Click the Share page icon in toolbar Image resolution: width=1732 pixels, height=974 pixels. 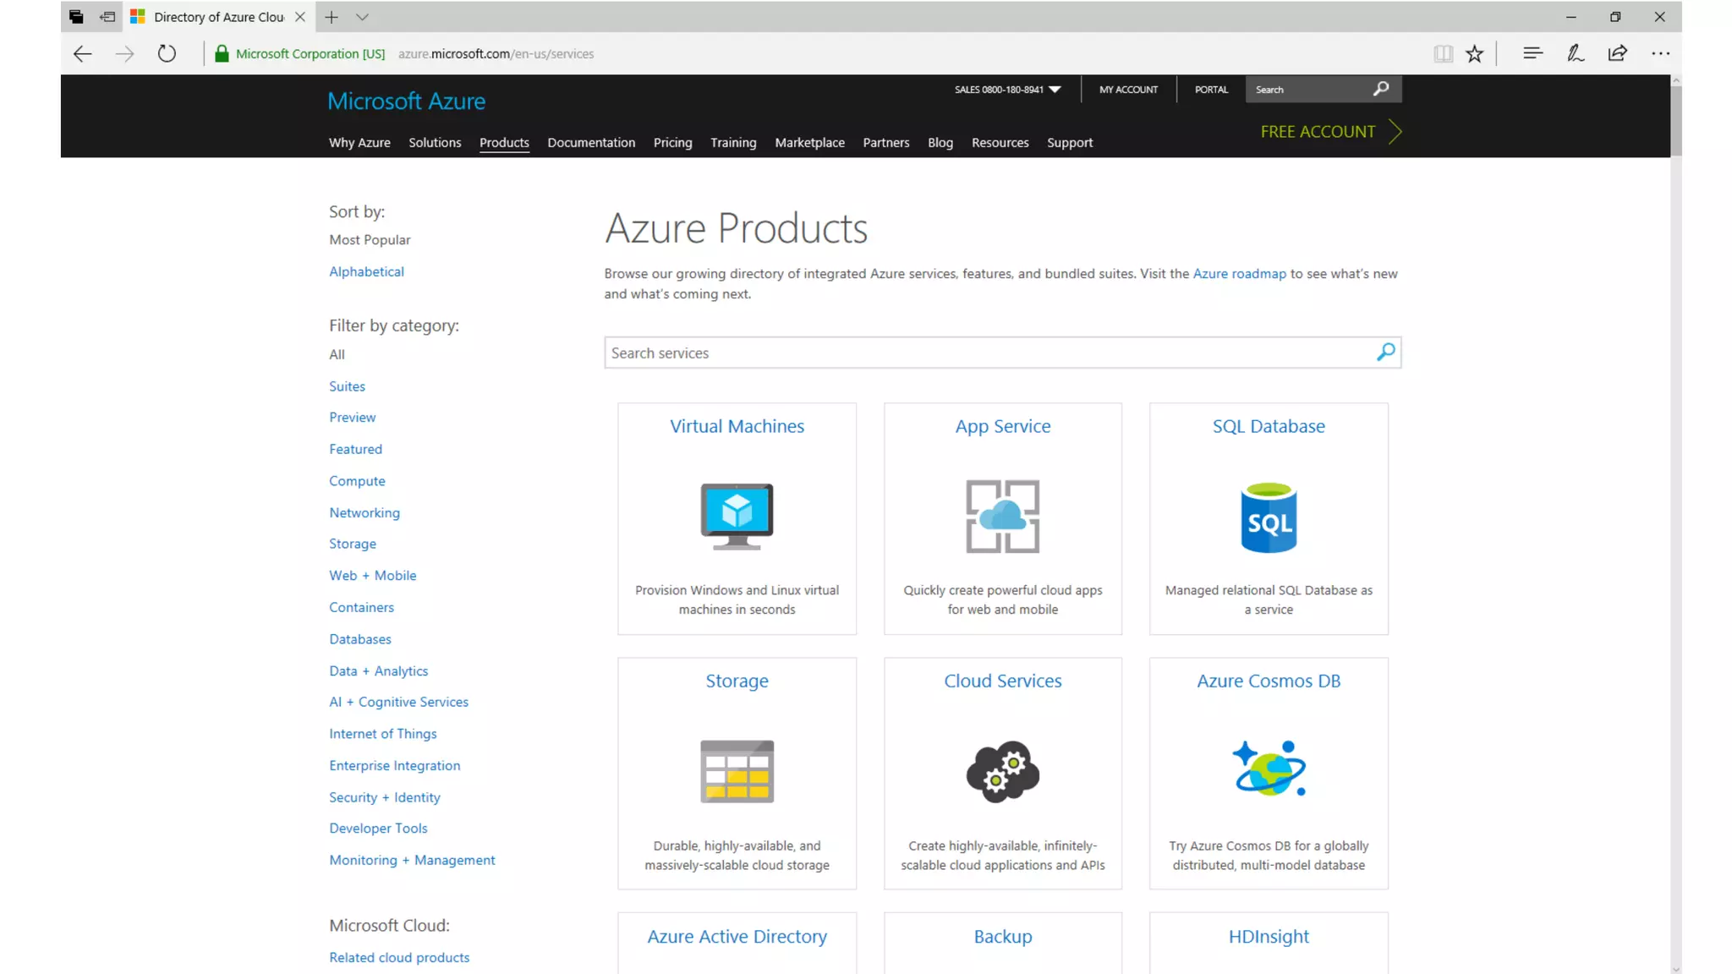[x=1617, y=54]
